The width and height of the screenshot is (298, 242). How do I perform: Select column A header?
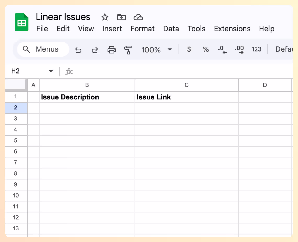[33, 85]
